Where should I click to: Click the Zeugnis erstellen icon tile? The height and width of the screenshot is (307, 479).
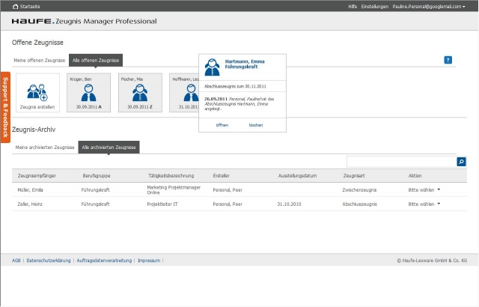point(37,94)
